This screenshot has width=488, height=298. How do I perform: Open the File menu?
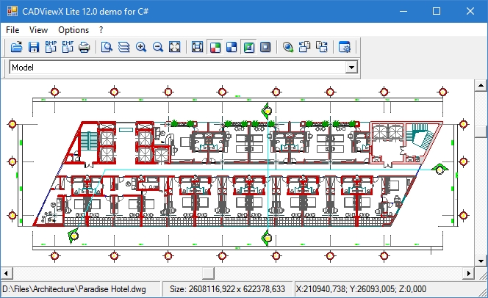[x=12, y=30]
